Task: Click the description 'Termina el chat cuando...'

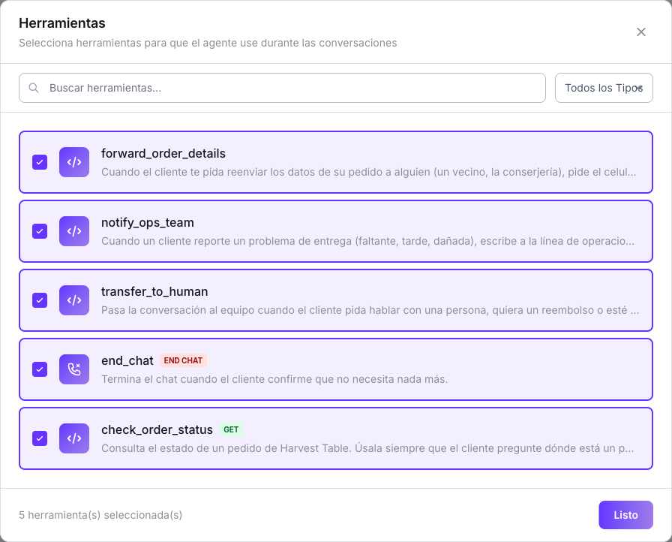Action: 274,379
